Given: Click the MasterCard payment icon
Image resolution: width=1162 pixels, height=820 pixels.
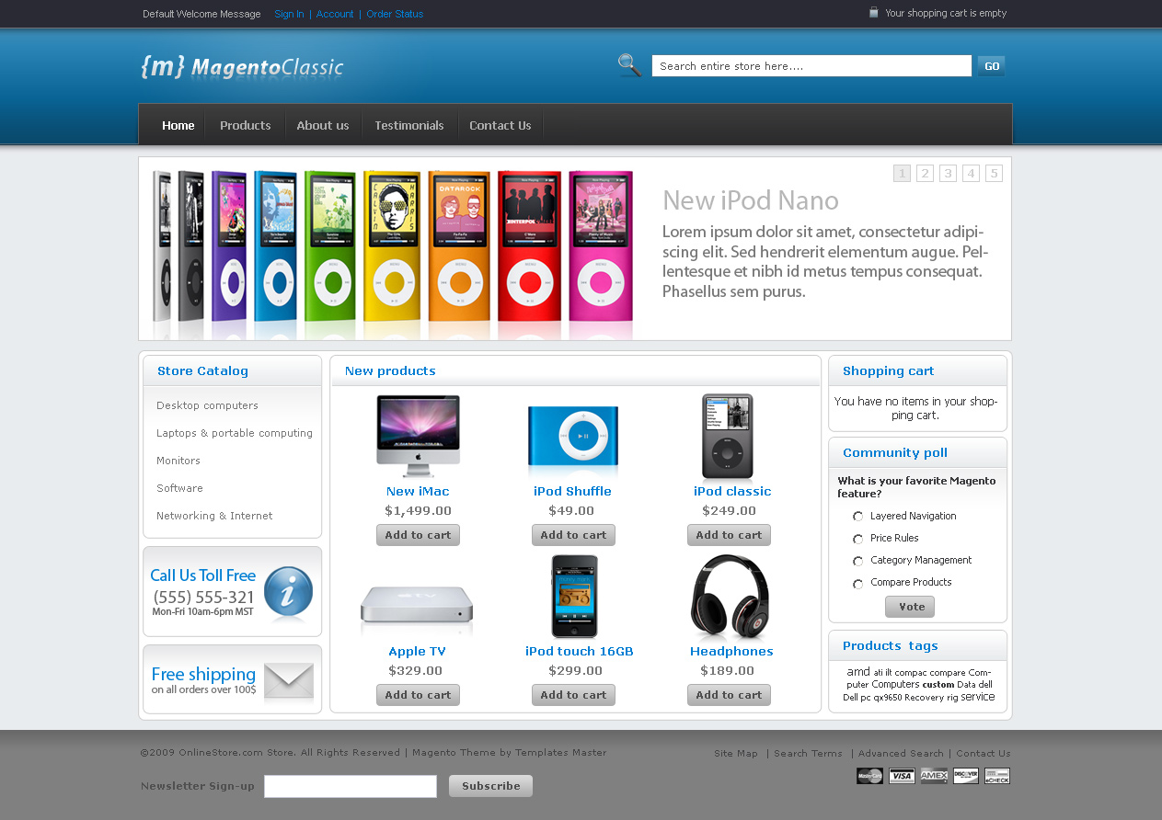Looking at the screenshot, I should tap(869, 776).
